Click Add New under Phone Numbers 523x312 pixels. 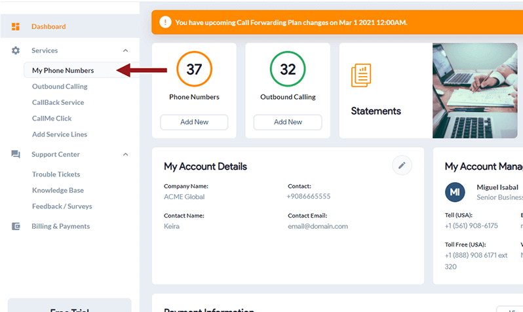click(194, 122)
